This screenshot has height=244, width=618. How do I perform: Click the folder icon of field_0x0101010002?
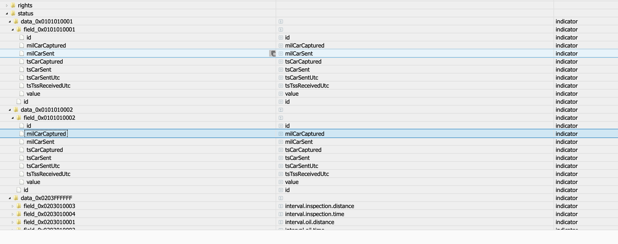(x=19, y=118)
